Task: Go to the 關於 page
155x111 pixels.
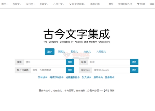Action: [111, 4]
